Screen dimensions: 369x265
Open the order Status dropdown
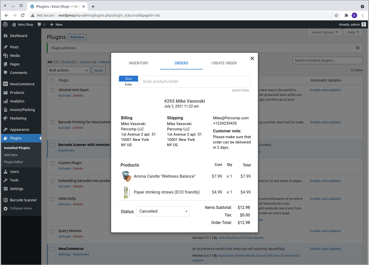pyautogui.click(x=163, y=211)
